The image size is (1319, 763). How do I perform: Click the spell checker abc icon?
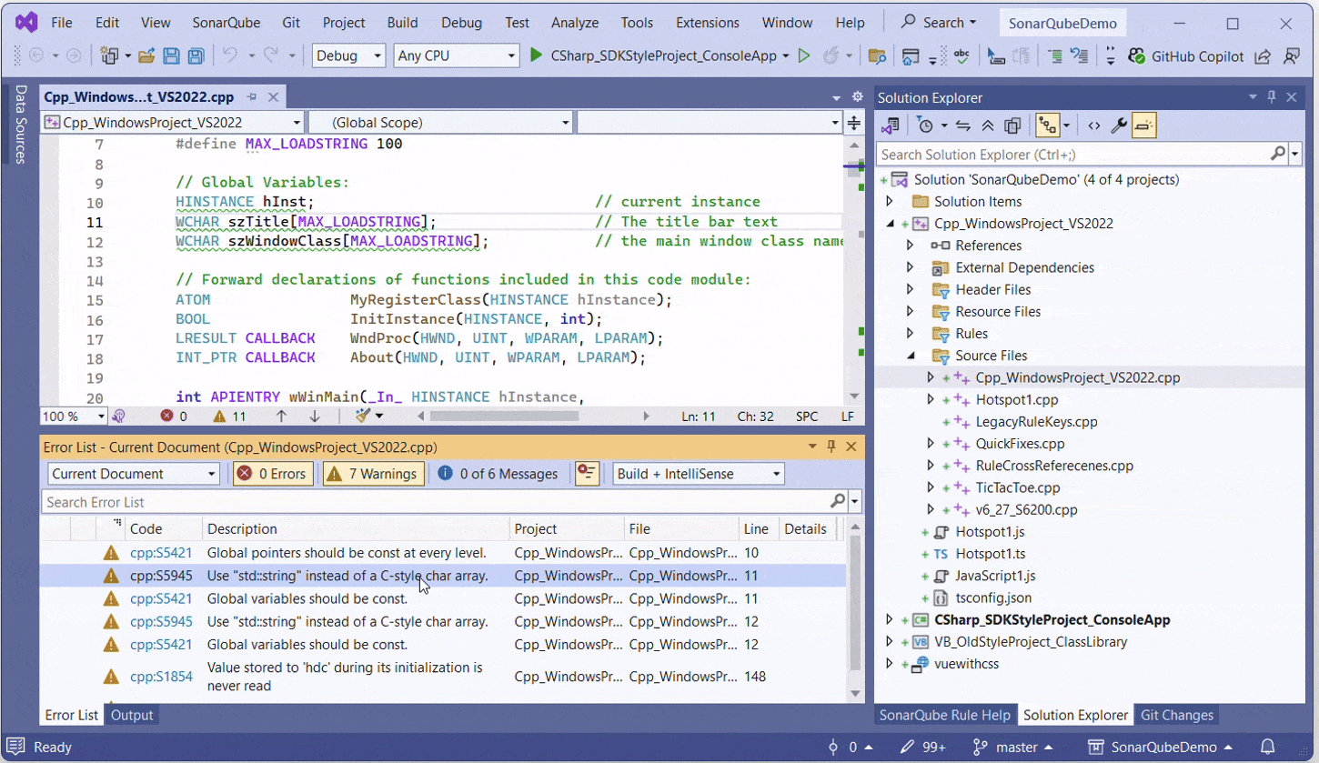point(962,56)
